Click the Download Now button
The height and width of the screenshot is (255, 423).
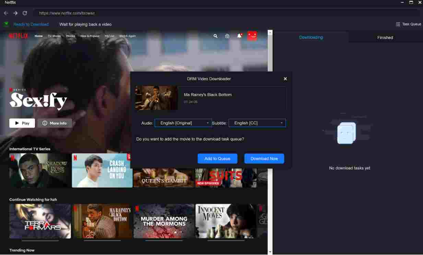point(264,159)
